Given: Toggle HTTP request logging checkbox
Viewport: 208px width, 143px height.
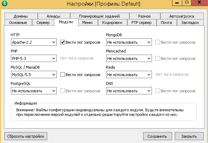Looking at the screenshot, I should pyautogui.click(x=62, y=42).
